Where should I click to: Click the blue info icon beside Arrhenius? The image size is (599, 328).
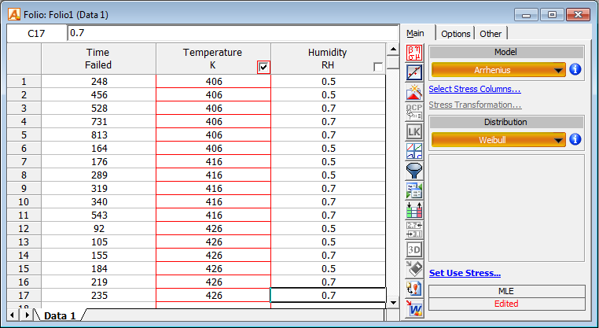pos(575,70)
